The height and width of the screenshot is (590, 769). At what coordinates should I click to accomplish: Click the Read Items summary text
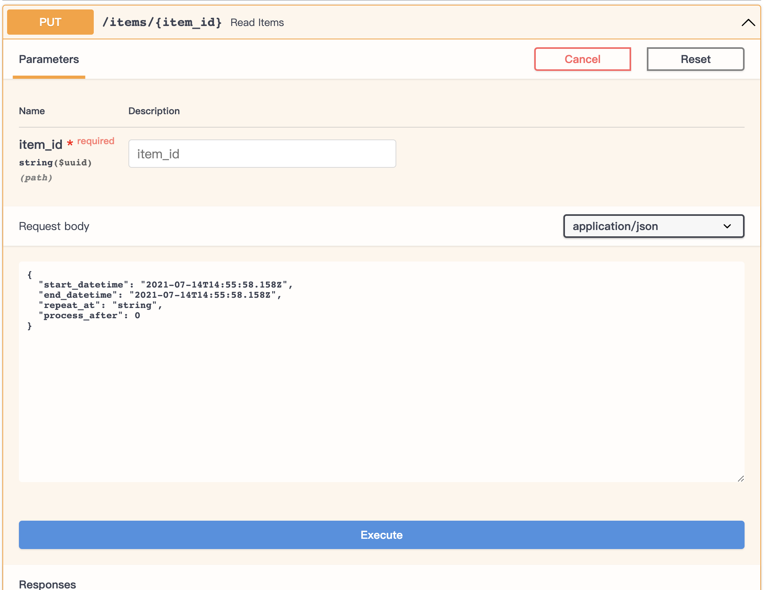pyautogui.click(x=257, y=22)
